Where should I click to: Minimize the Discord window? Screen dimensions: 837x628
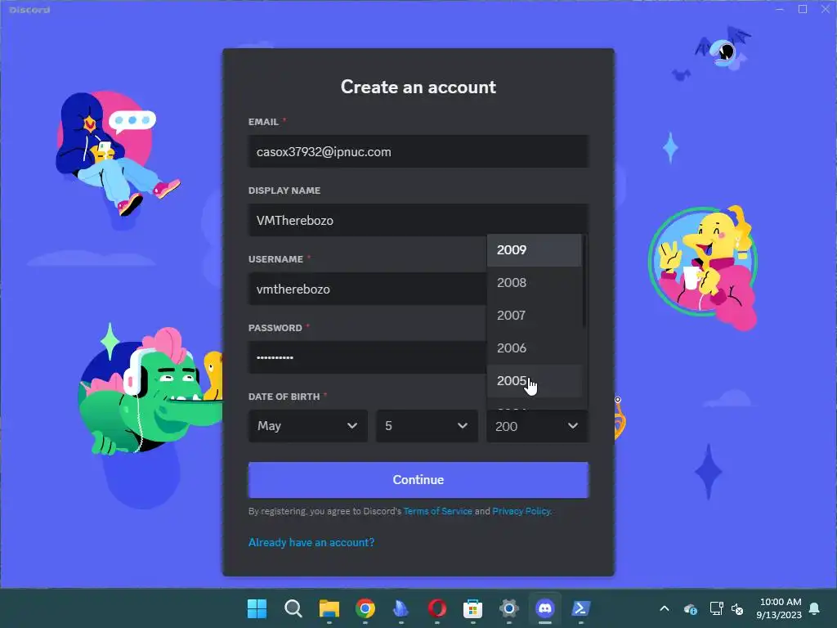coord(780,9)
